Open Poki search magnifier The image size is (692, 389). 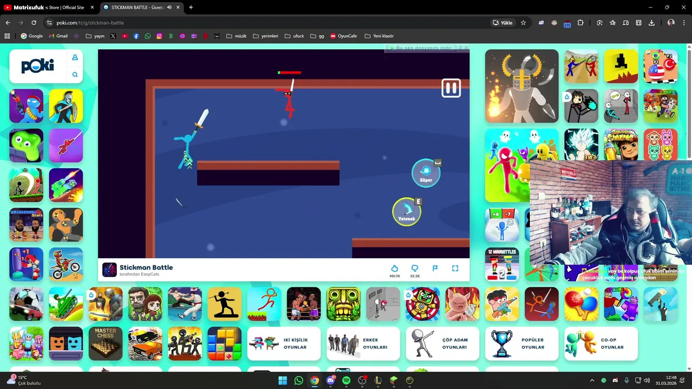tap(75, 75)
